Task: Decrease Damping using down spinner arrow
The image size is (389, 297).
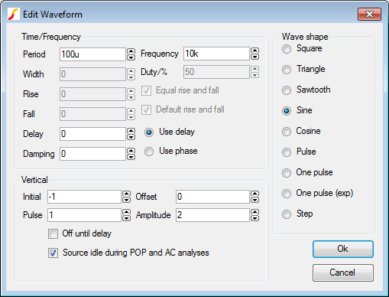Action: (x=131, y=157)
